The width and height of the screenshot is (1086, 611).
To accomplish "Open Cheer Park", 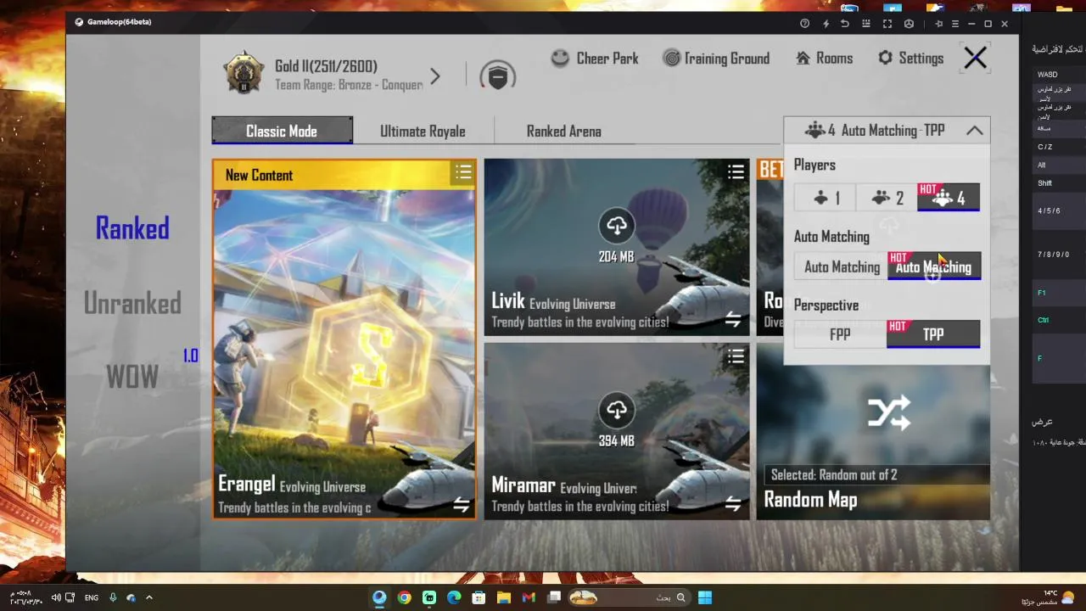I will click(x=595, y=59).
